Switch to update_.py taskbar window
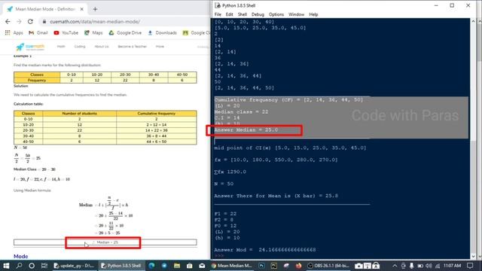This screenshot has width=482, height=271. (74, 266)
